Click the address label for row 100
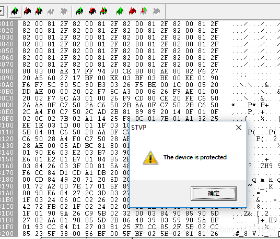This screenshot has width=280, height=239. click(x=7, y=125)
